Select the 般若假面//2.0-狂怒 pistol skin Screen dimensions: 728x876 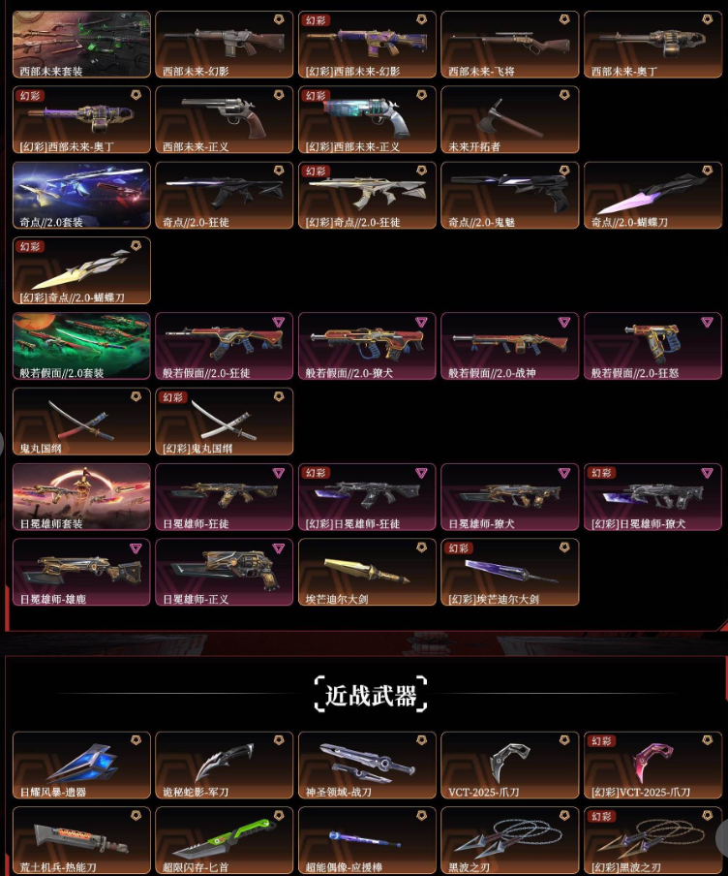point(652,346)
